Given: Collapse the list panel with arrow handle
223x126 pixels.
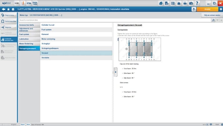Looking at the screenshot, I should click(115, 72).
